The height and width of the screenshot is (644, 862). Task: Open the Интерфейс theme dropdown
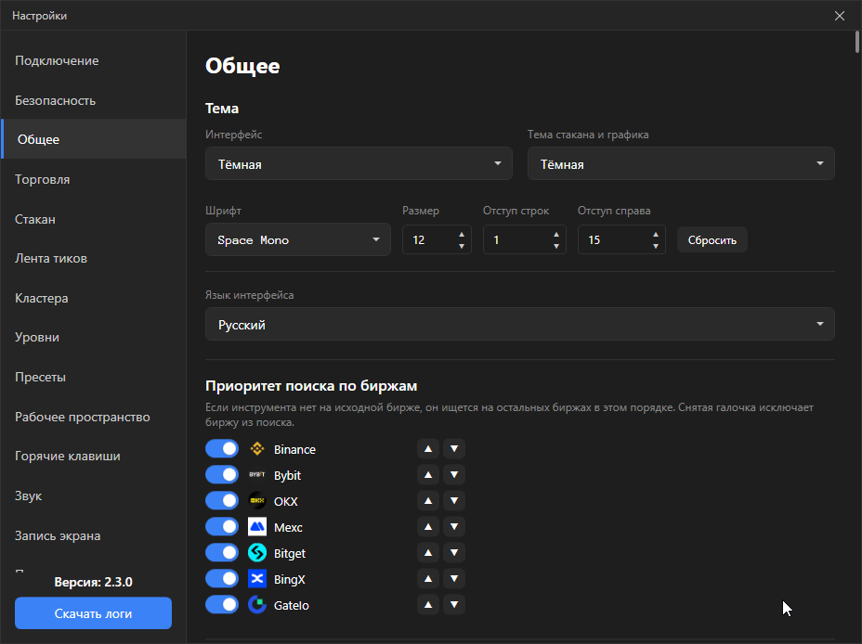(359, 163)
